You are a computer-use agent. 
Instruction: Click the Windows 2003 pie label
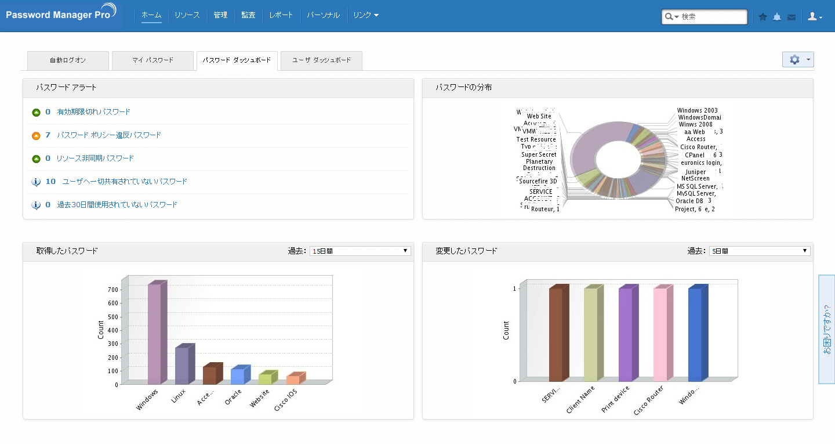coord(697,110)
